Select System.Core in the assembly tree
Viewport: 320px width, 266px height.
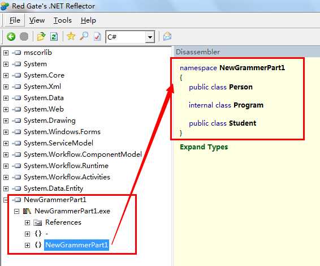44,75
